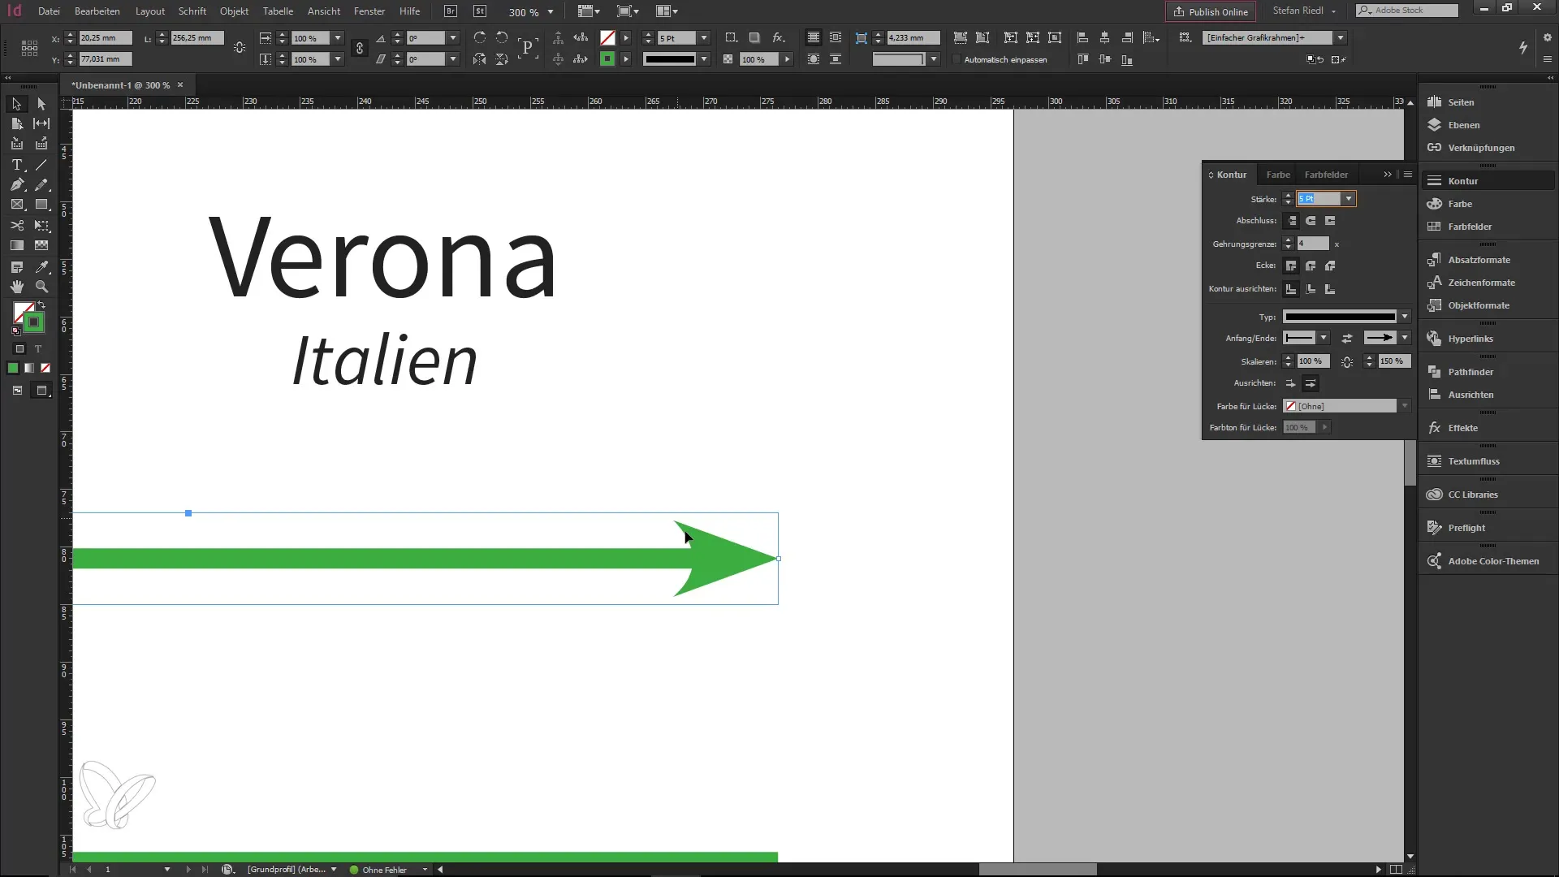
Task: Click the swap start and end arrowheads icon
Action: pos(1347,338)
